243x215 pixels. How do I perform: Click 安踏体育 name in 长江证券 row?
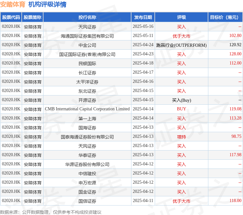pos(33,73)
